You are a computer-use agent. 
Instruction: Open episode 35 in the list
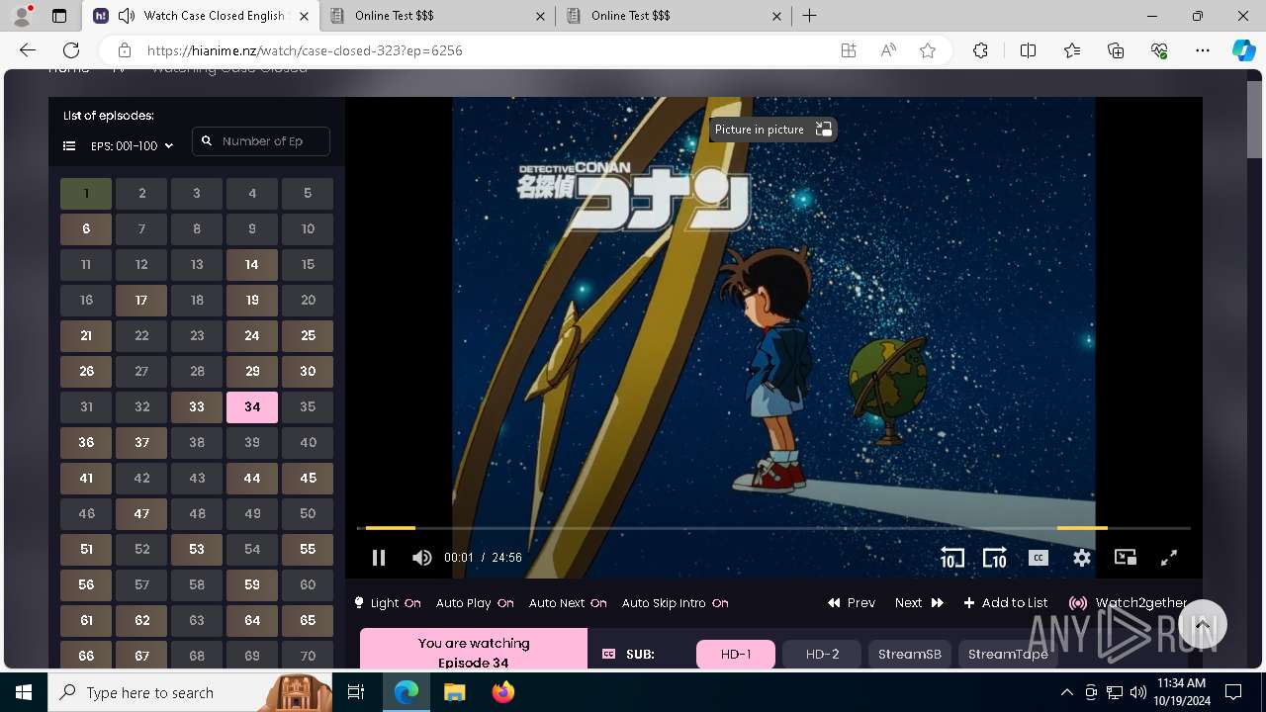pos(308,407)
